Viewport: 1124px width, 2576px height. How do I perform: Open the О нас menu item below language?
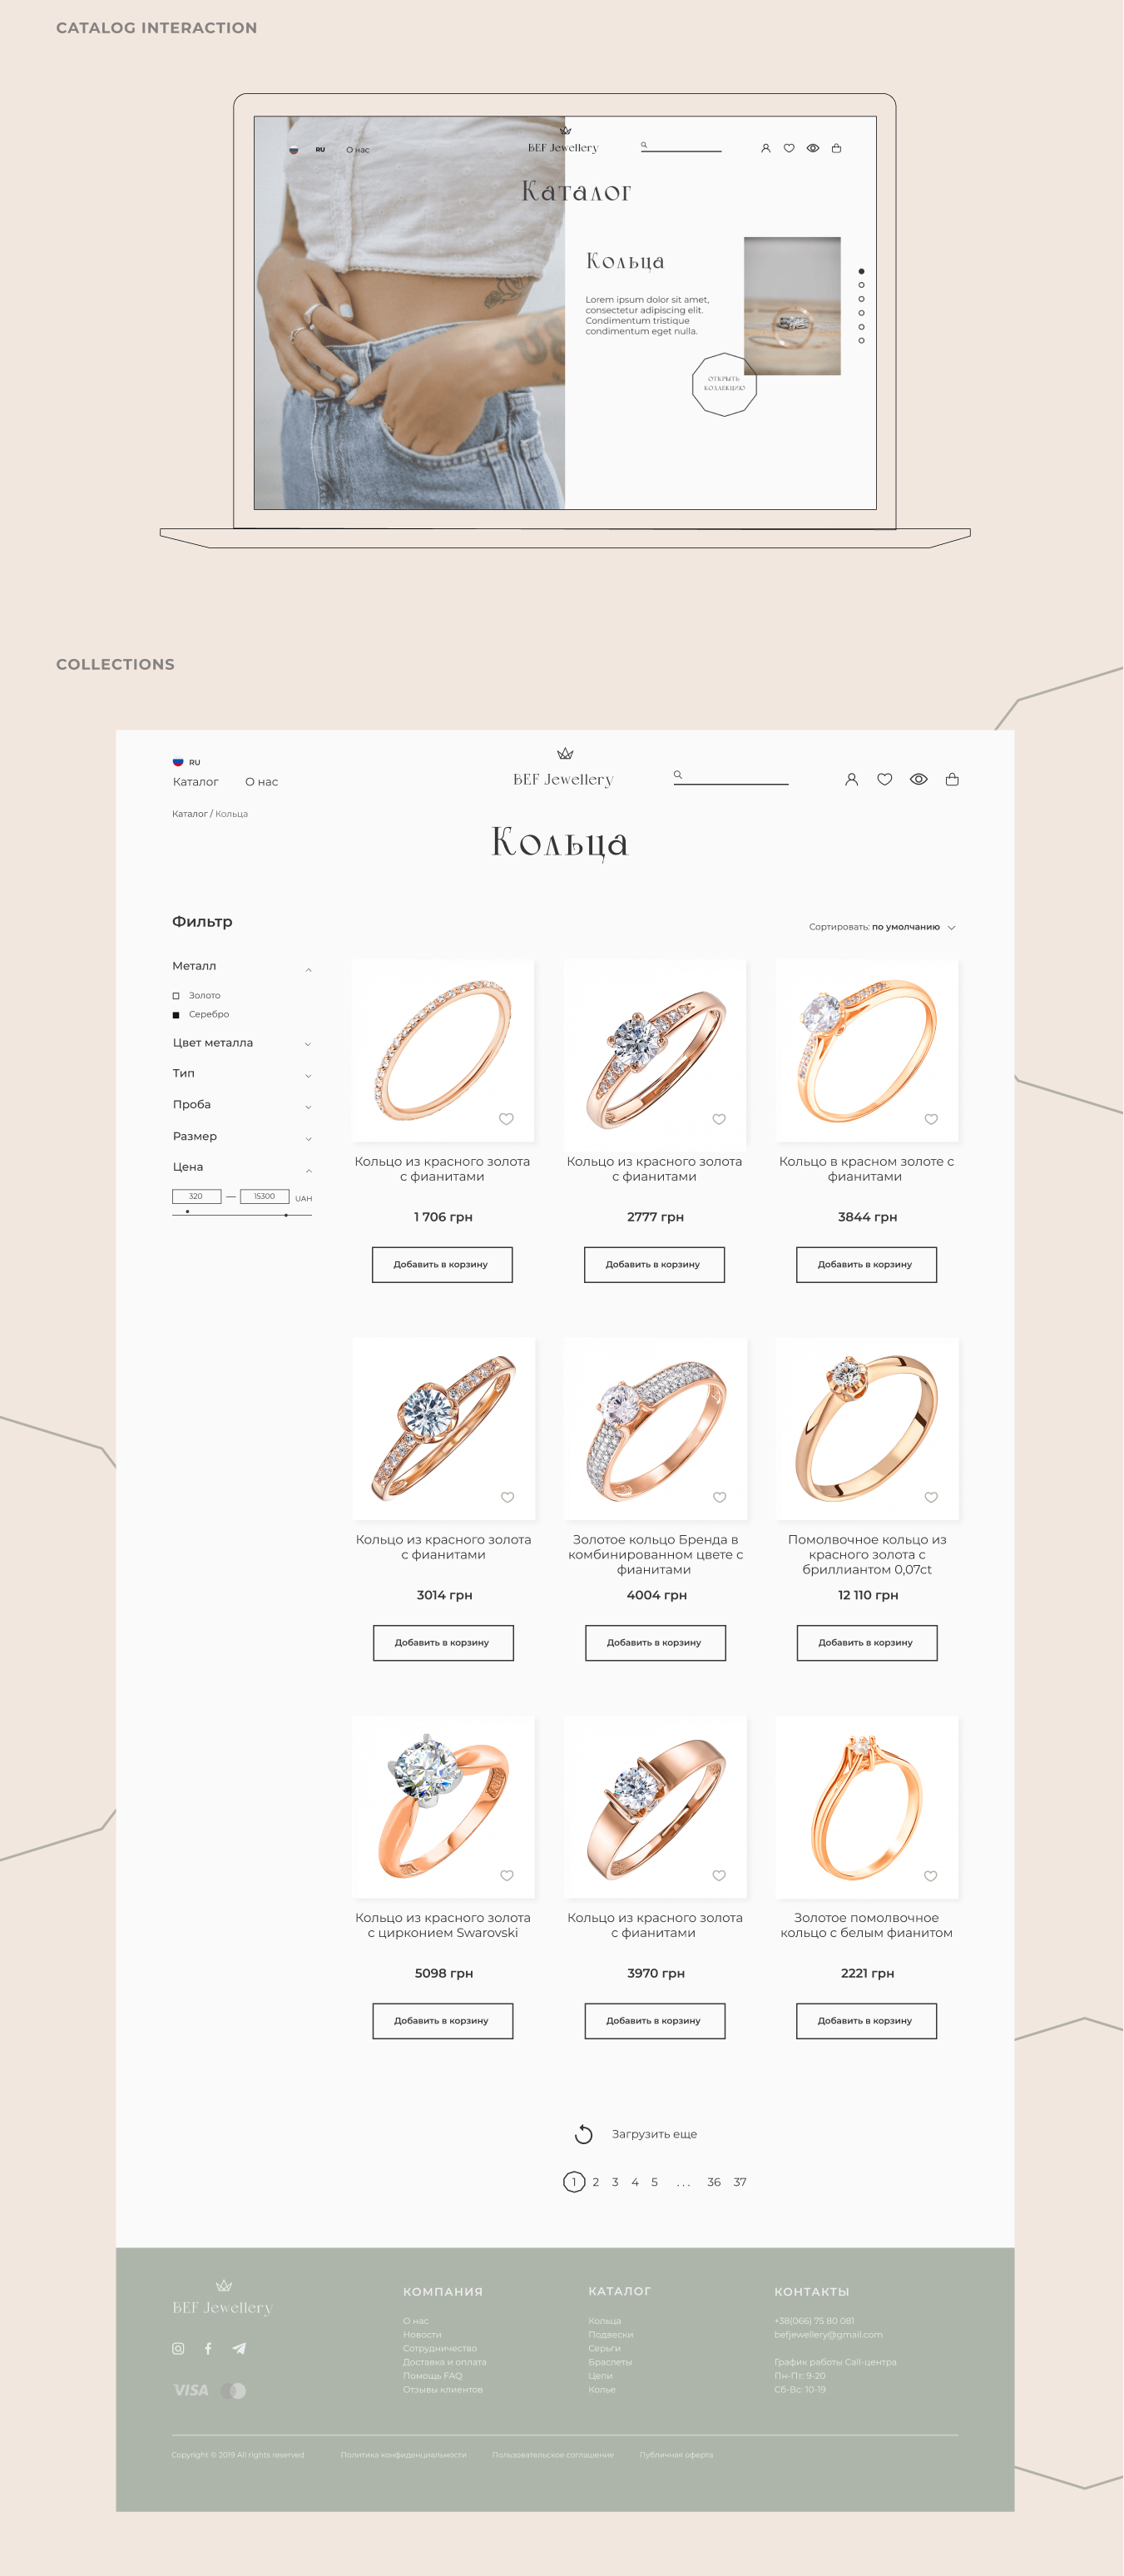pos(262,782)
